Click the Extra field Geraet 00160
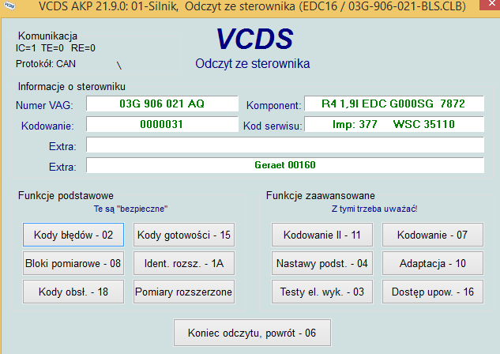Screen dimensions: 500x354 click(x=285, y=165)
